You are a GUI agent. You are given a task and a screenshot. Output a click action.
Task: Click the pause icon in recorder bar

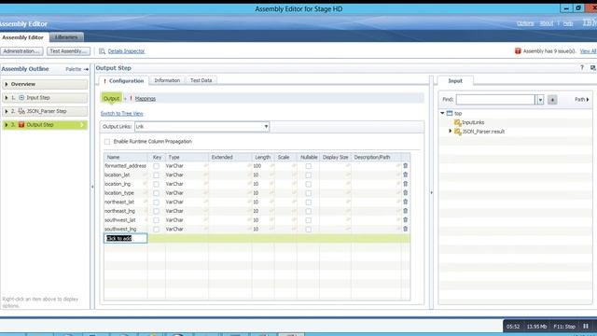pyautogui.click(x=586, y=326)
